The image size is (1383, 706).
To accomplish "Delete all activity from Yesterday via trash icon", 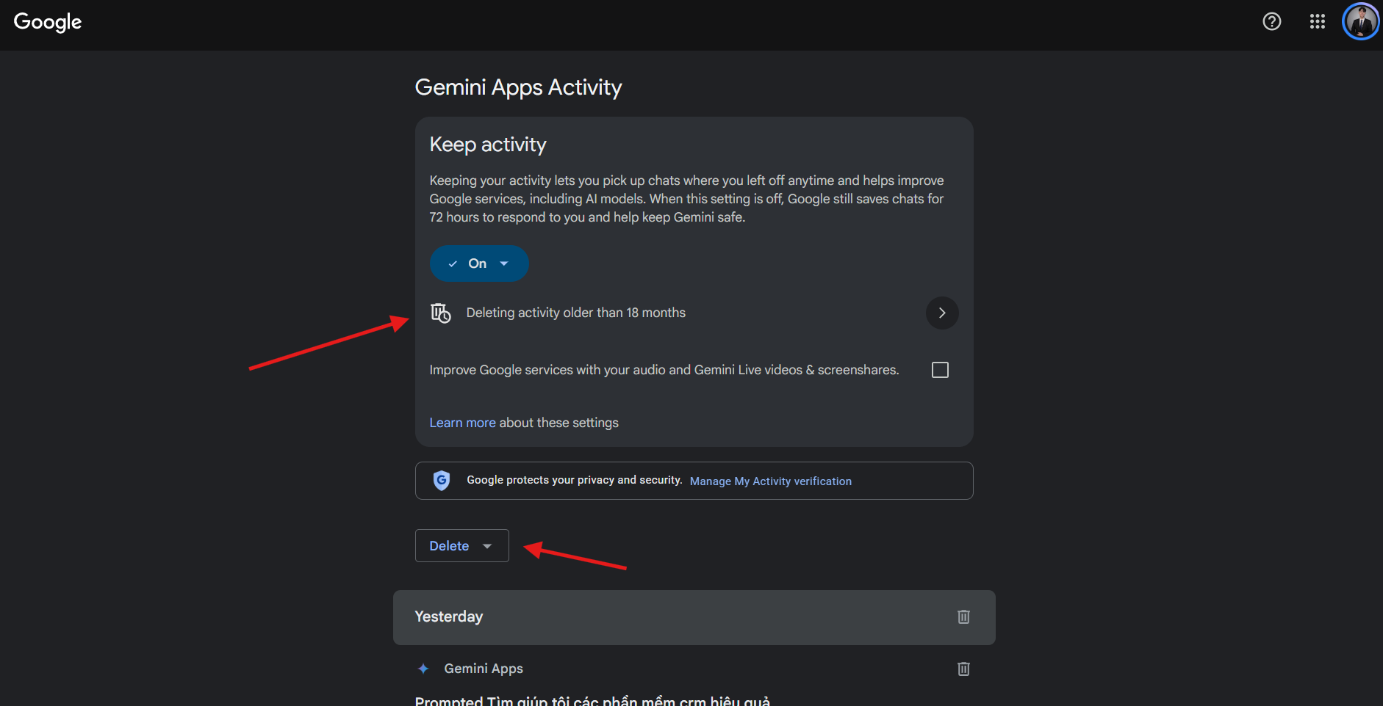I will (963, 617).
